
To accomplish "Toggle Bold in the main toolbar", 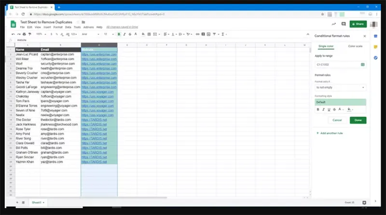I will tap(119, 34).
